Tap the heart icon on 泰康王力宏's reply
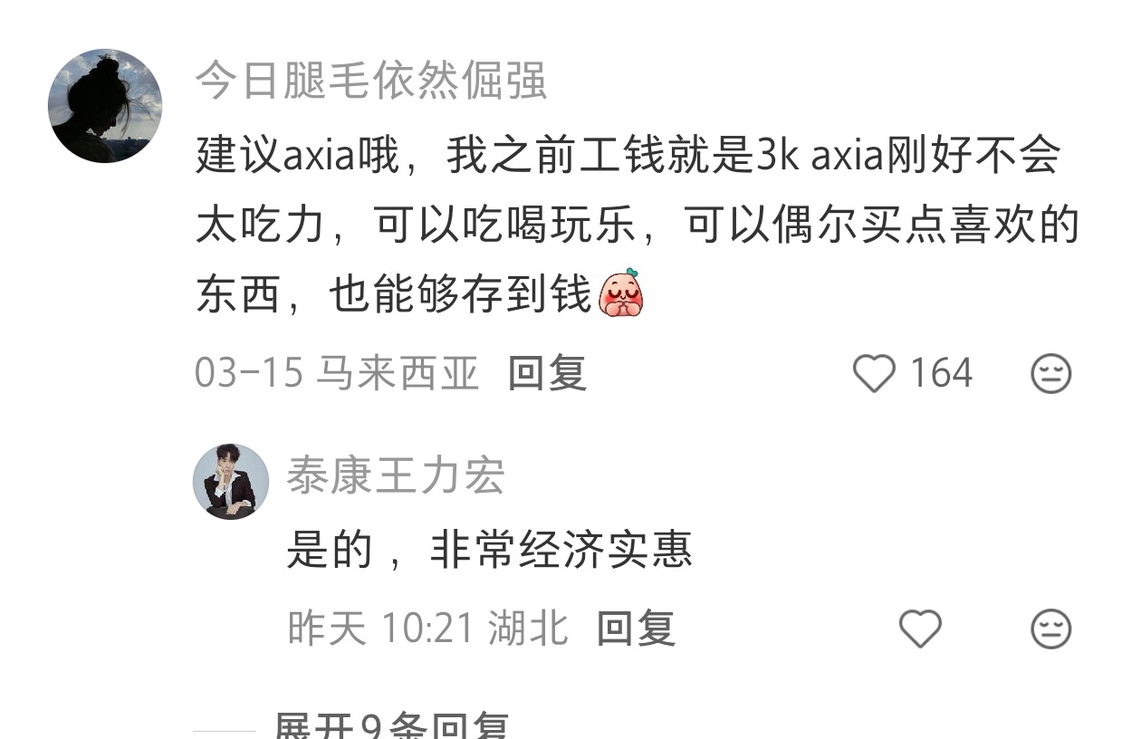This screenshot has height=739, width=1141. coord(920,629)
